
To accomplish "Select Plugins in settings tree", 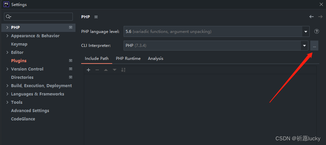I will pyautogui.click(x=19, y=61).
